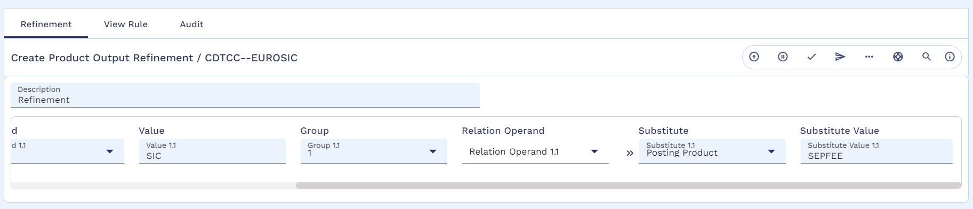Click the checkmark validate icon
This screenshot has width=973, height=209.
[811, 57]
